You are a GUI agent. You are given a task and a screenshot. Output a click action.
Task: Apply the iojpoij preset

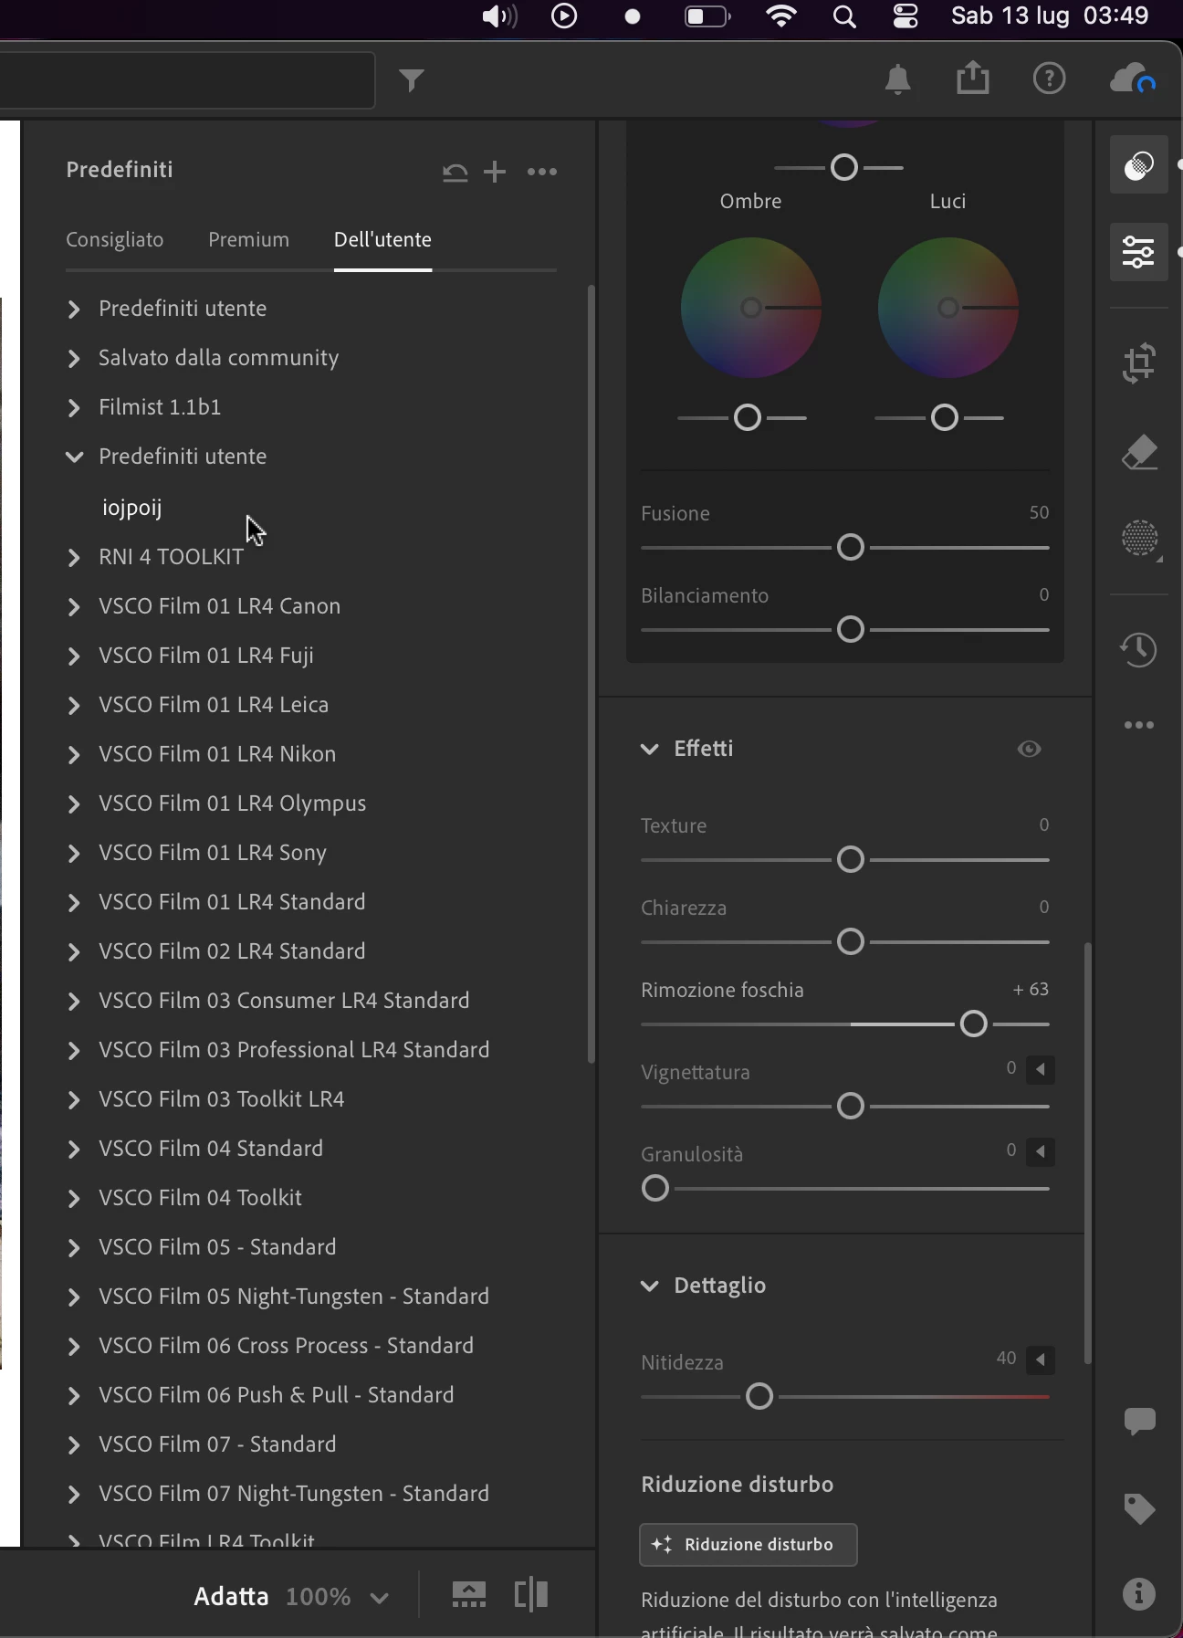point(132,508)
